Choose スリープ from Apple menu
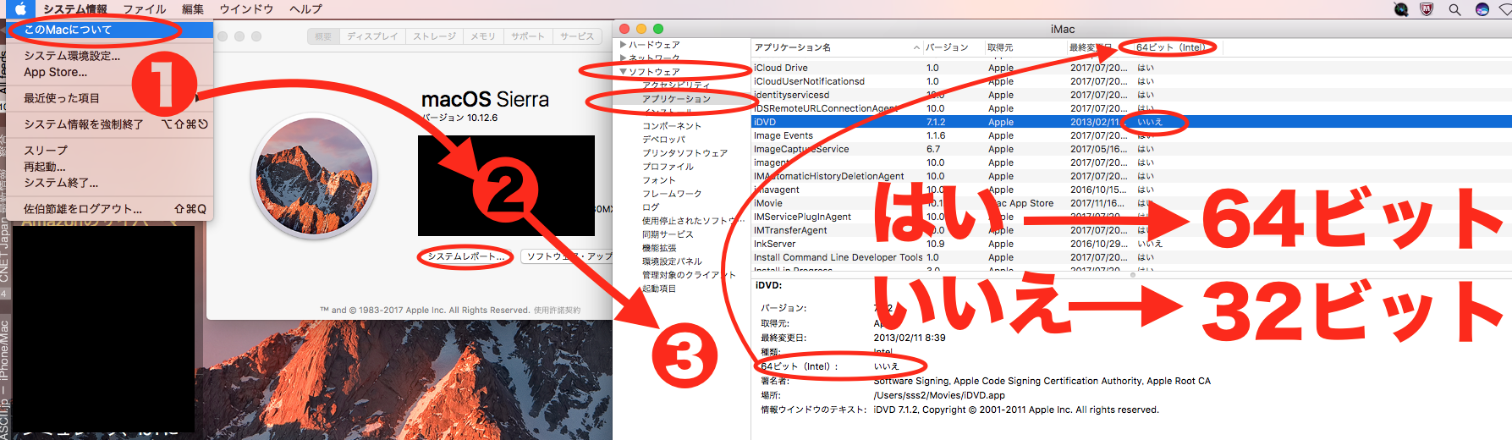This screenshot has width=1512, height=440. coord(110,150)
